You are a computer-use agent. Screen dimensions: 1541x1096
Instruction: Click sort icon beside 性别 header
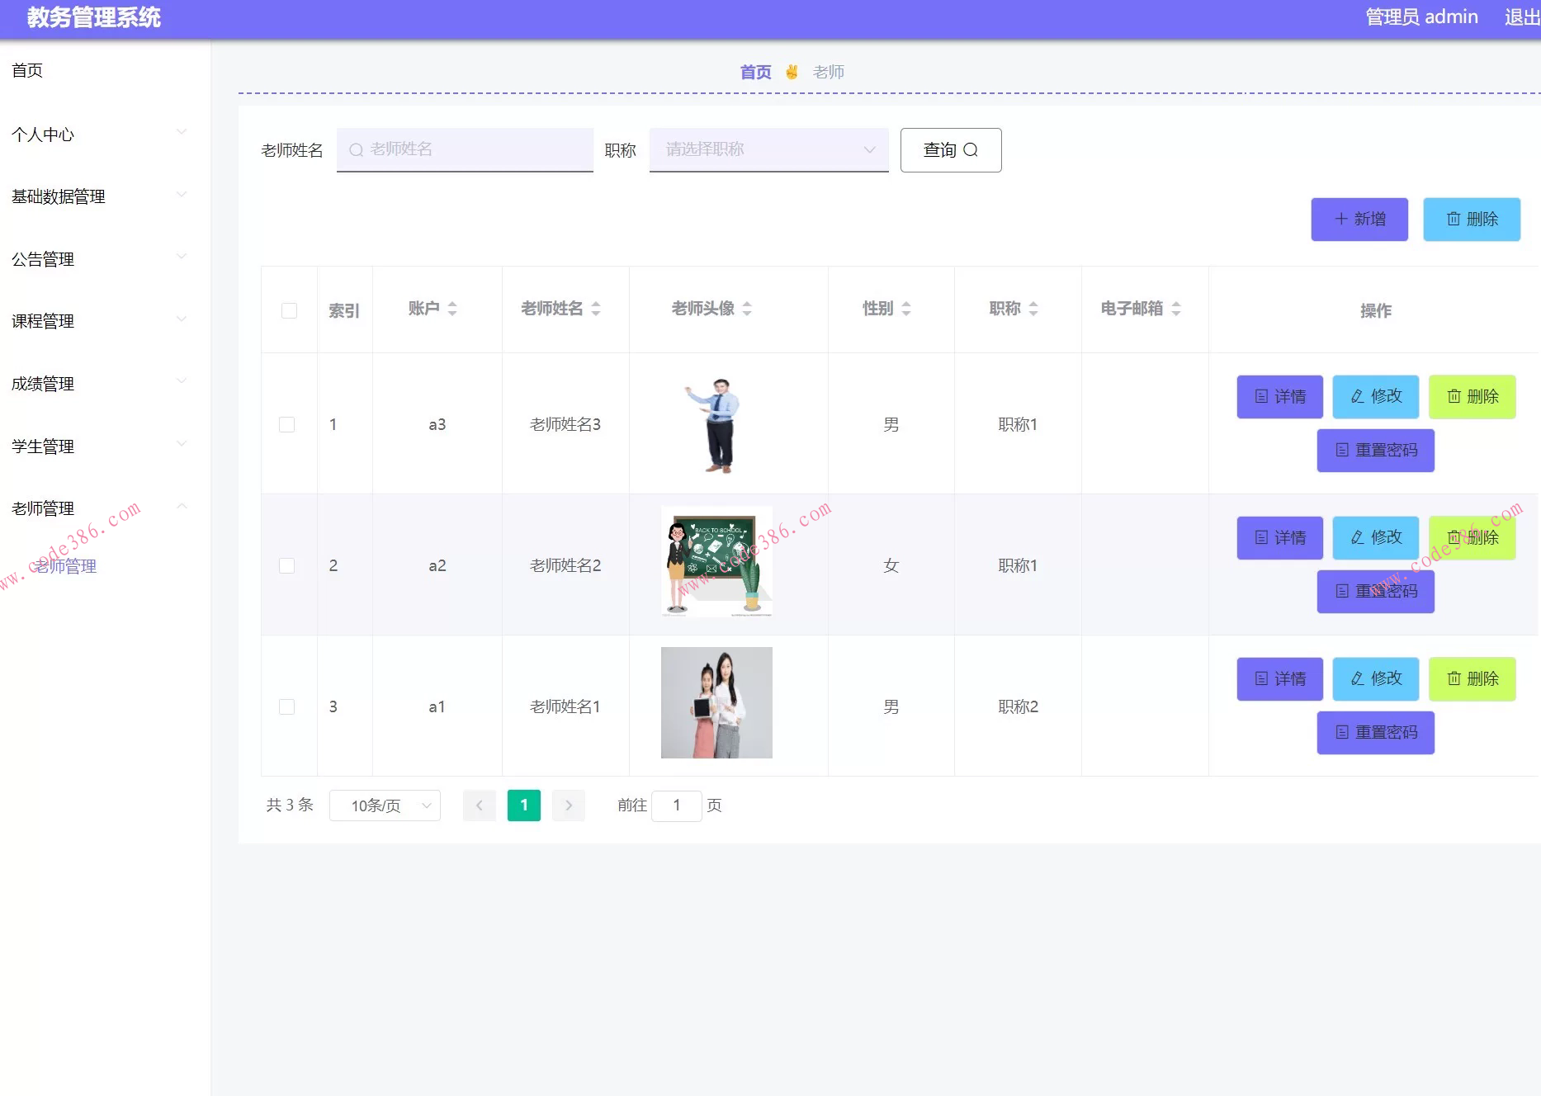click(906, 309)
